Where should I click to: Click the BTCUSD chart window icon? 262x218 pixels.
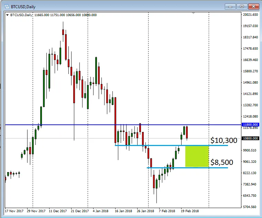[x=7, y=7]
